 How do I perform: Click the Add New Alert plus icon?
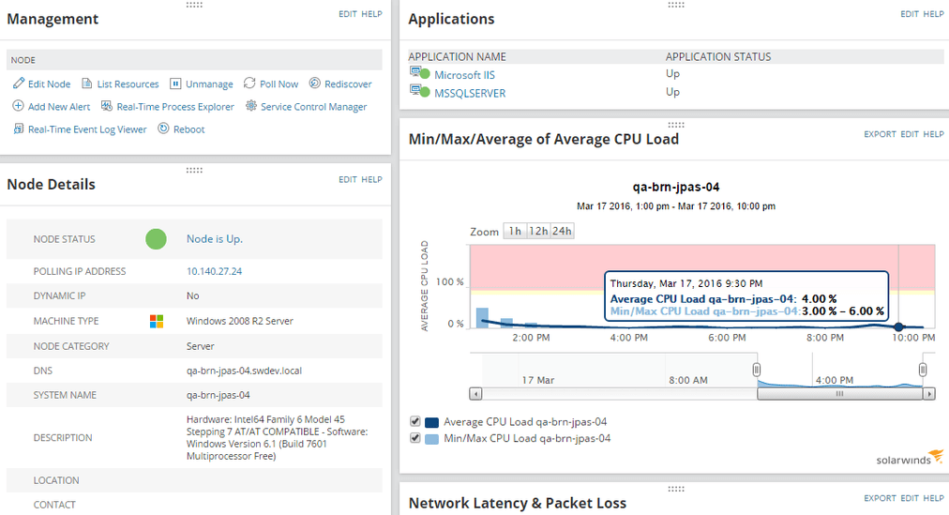tap(19, 106)
